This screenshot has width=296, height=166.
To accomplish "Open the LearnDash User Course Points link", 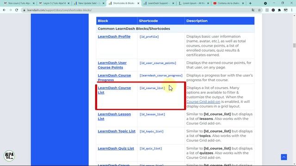I will click(x=112, y=65).
